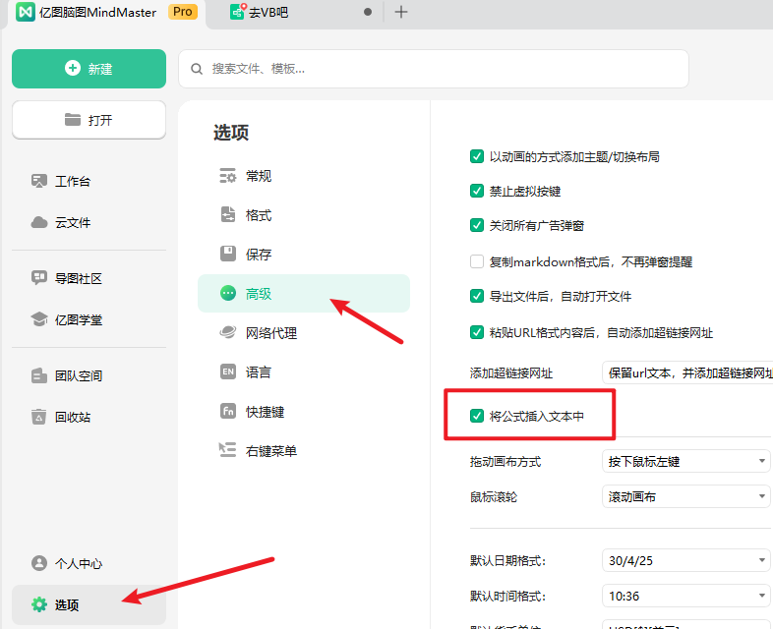The width and height of the screenshot is (773, 629).
Task: Switch to the 亿图脑图MindMaster home tab
Action: click(x=106, y=13)
